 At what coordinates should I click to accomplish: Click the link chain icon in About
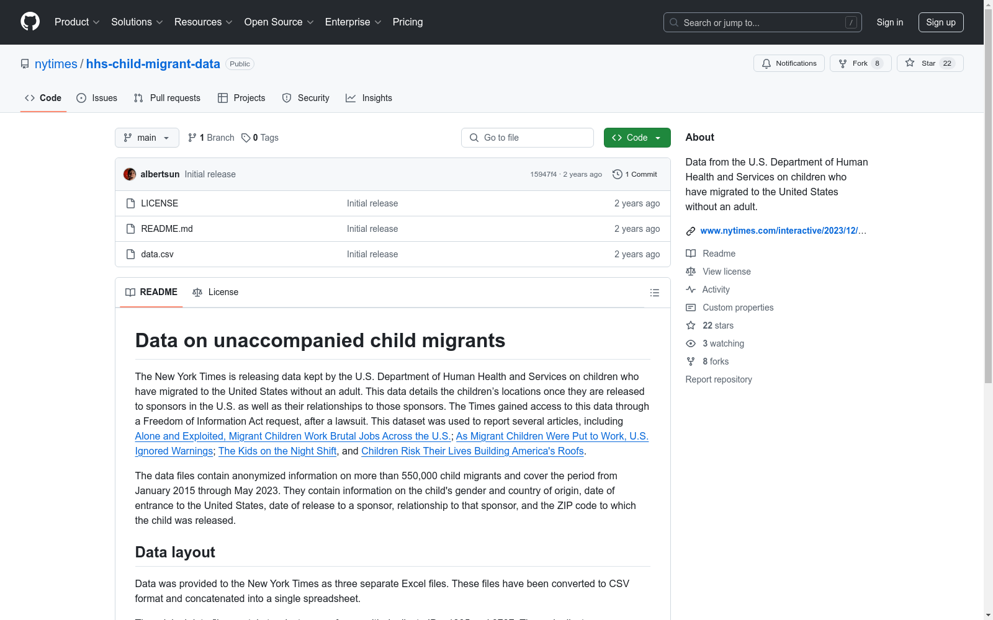(x=691, y=231)
